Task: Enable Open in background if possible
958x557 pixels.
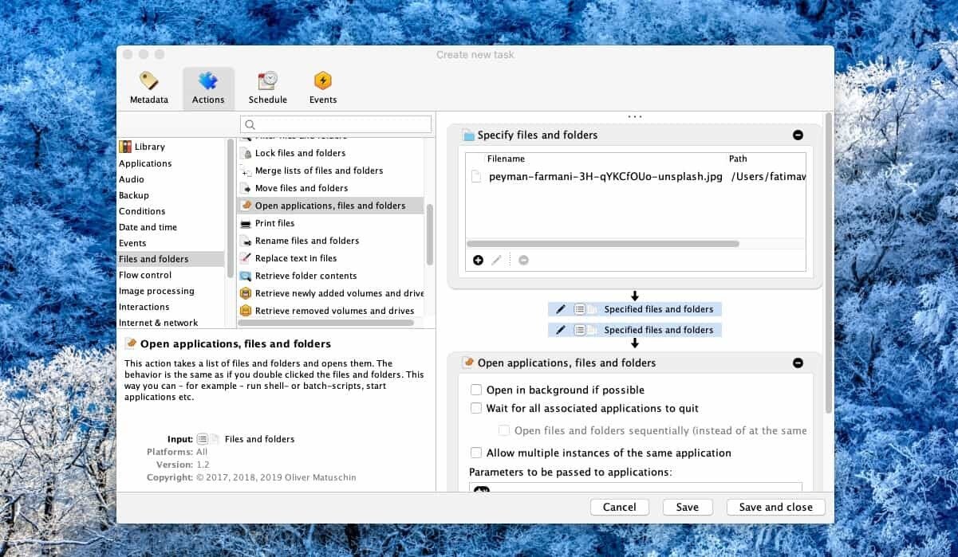Action: 476,390
